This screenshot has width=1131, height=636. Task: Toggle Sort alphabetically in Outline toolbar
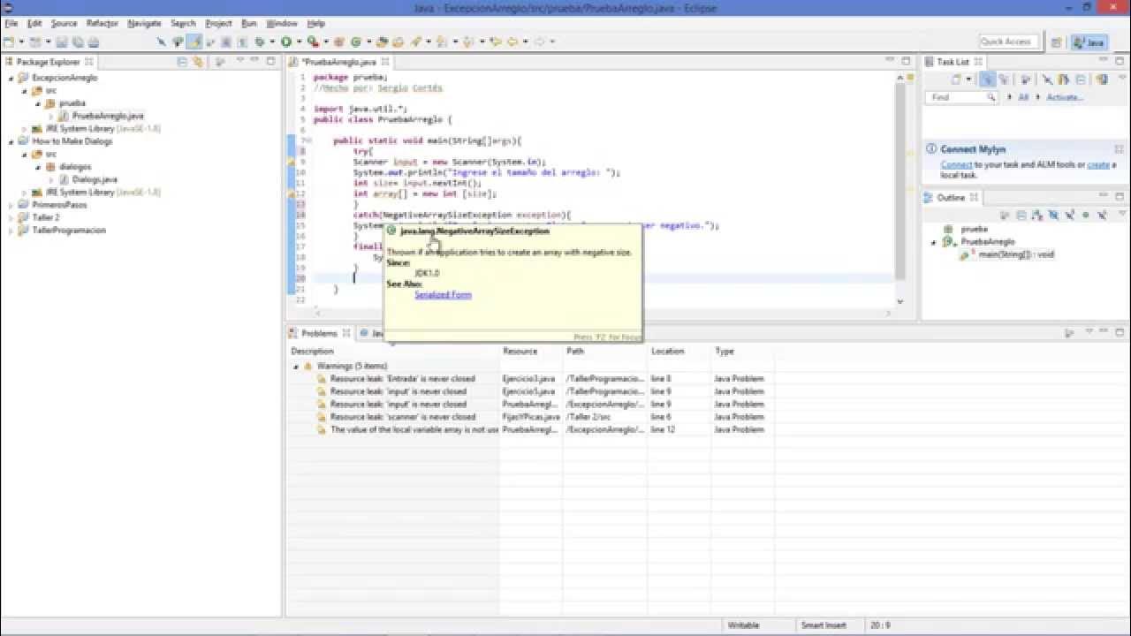1037,216
